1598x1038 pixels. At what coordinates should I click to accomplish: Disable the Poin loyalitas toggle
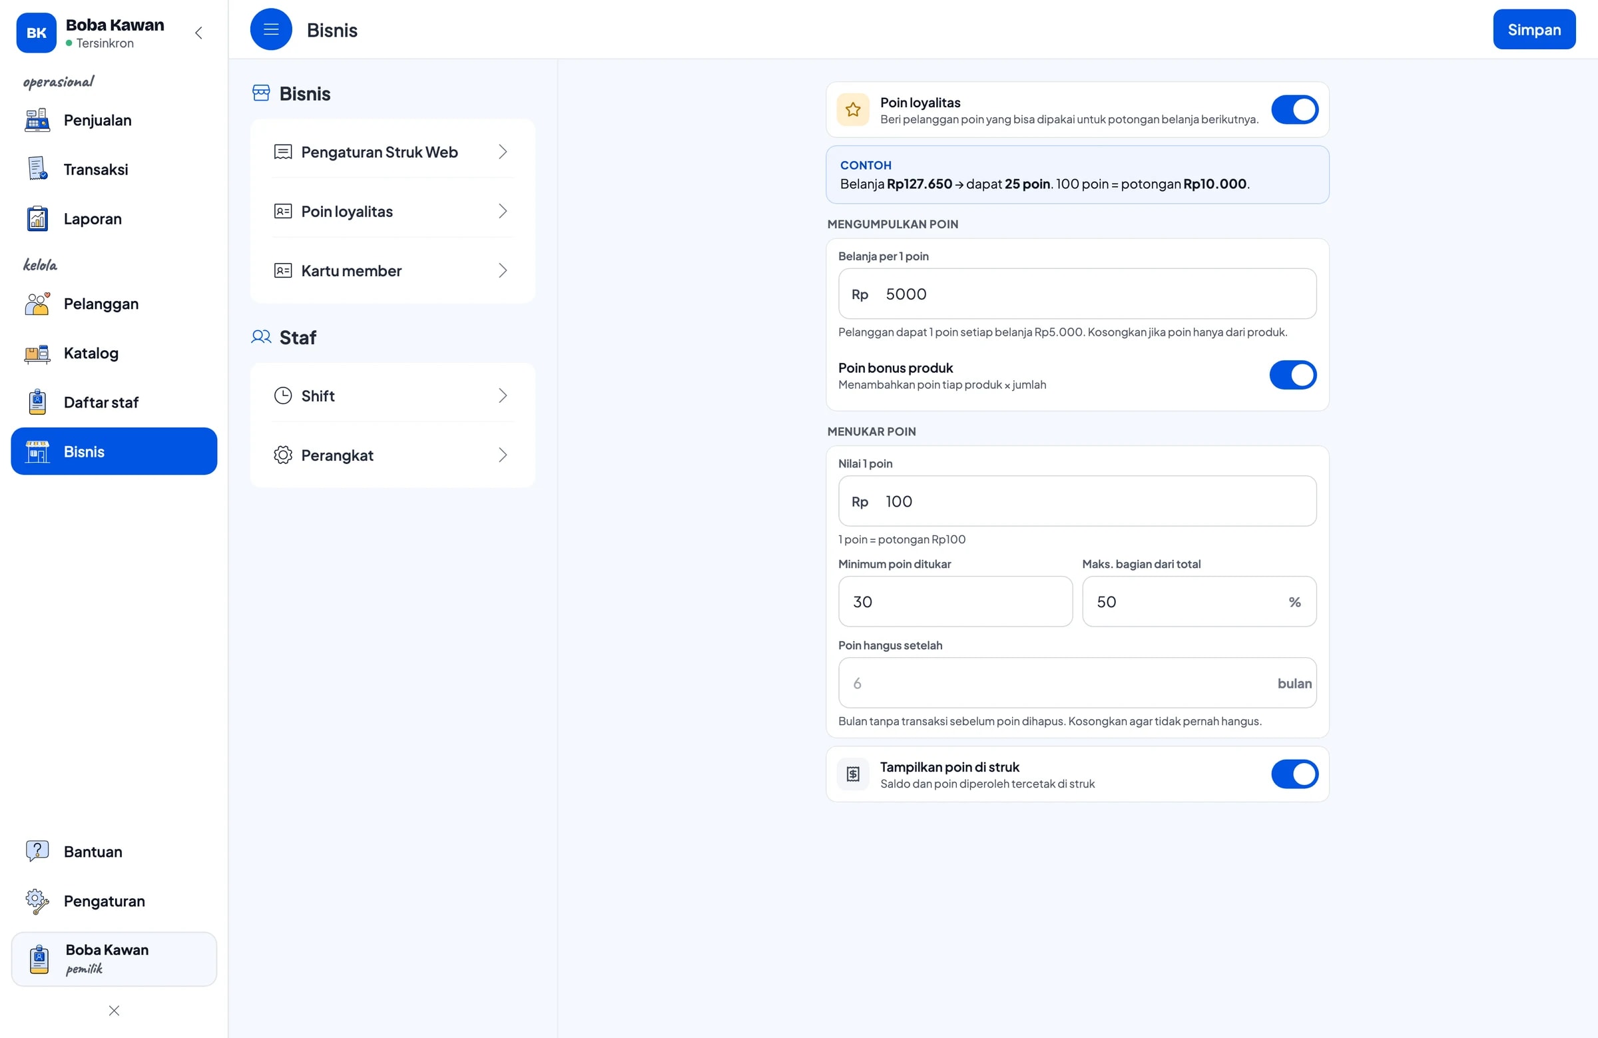click(1294, 109)
